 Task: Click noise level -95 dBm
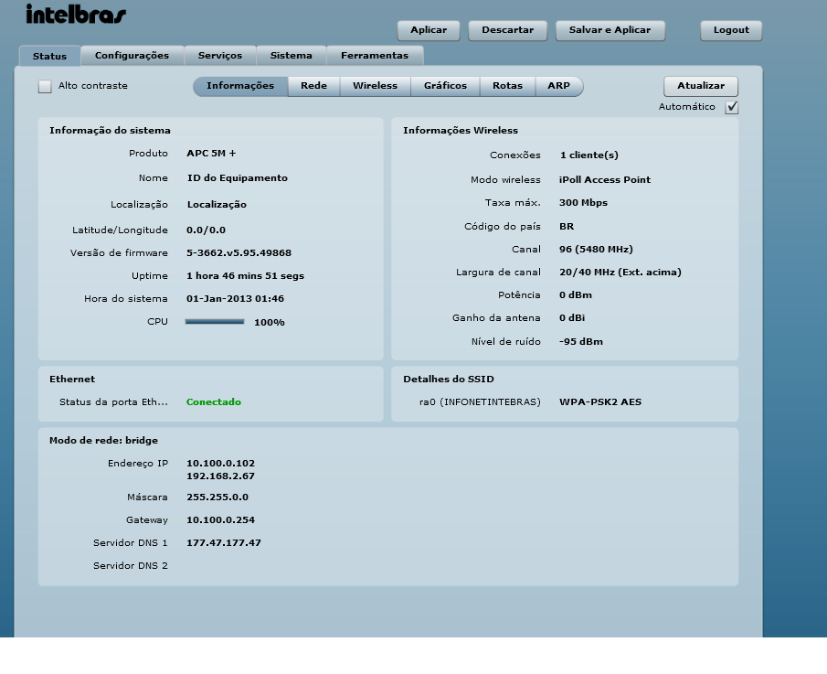[581, 342]
